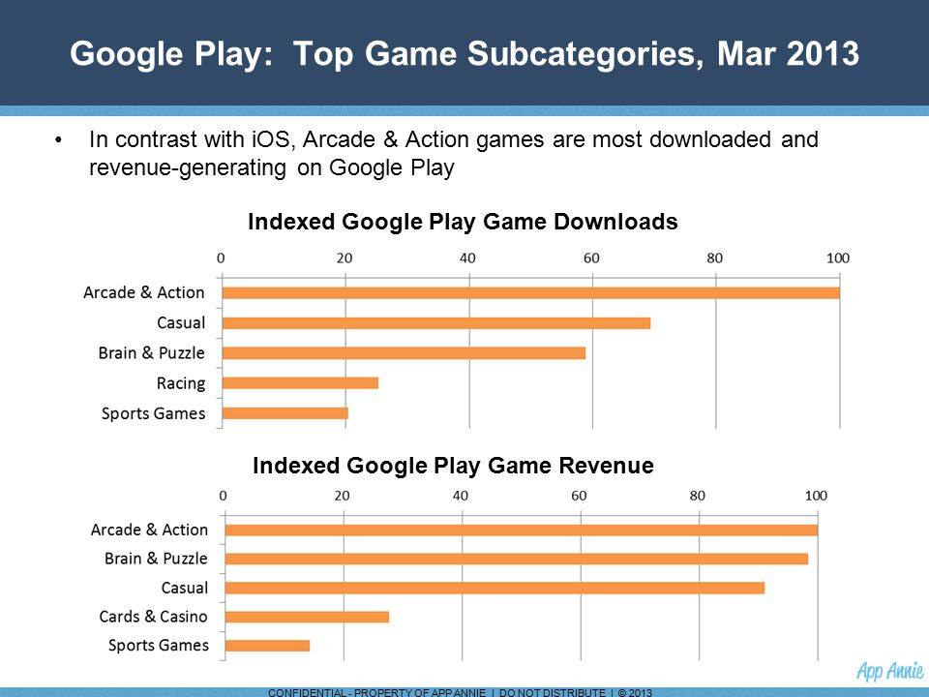Image resolution: width=929 pixels, height=697 pixels.
Task: Select the Casual revenue bar
Action: coord(494,588)
